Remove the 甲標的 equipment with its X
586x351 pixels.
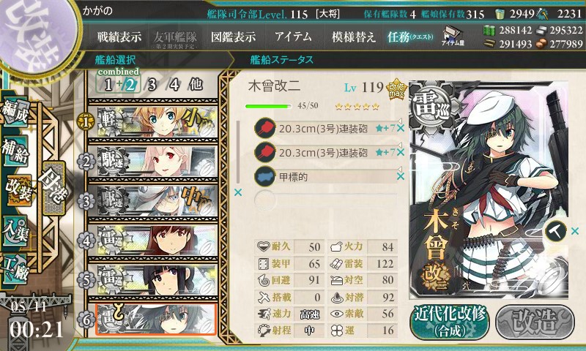(401, 176)
